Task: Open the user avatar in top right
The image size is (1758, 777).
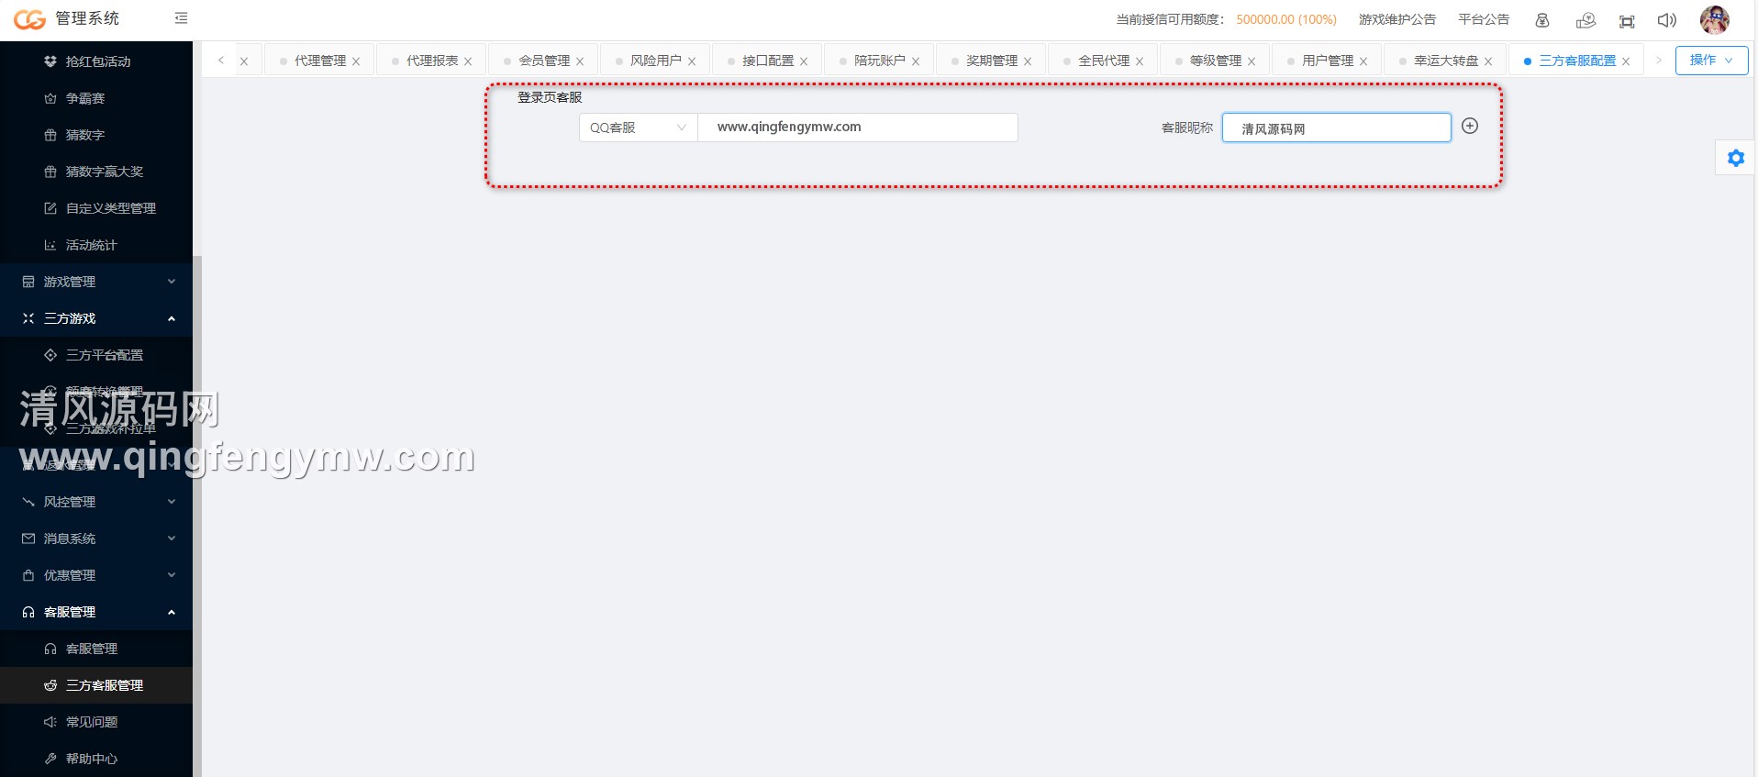Action: click(1714, 19)
